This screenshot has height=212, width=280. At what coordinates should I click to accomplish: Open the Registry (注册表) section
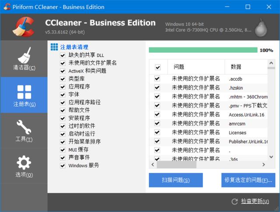(x=24, y=95)
